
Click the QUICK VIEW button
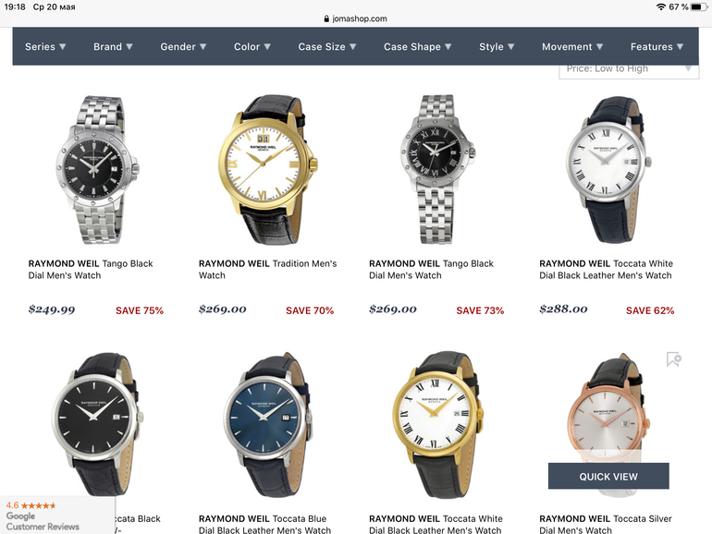point(608,477)
